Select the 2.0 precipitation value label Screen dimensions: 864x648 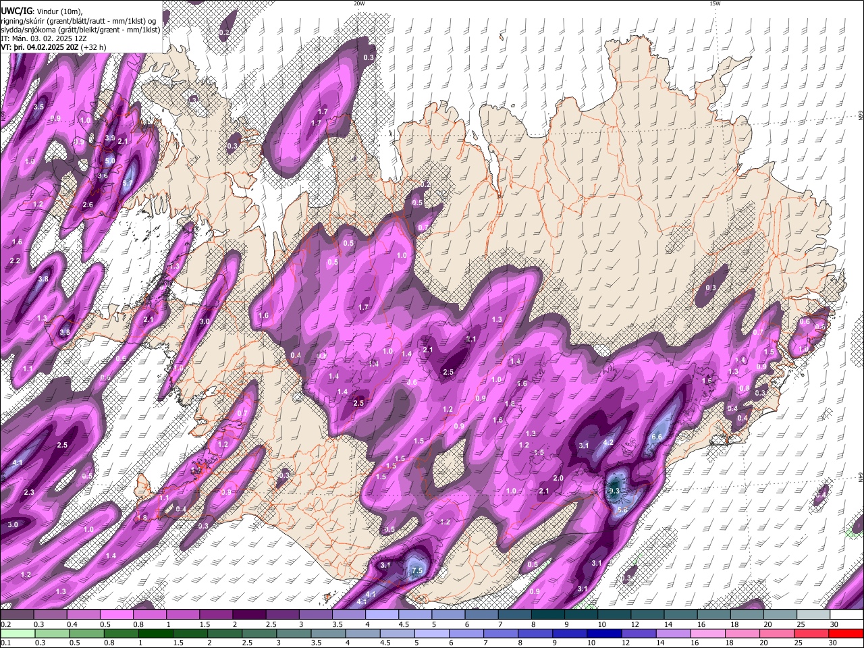pyautogui.click(x=558, y=478)
